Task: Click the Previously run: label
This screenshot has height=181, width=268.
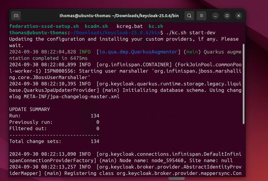Action: point(31,122)
